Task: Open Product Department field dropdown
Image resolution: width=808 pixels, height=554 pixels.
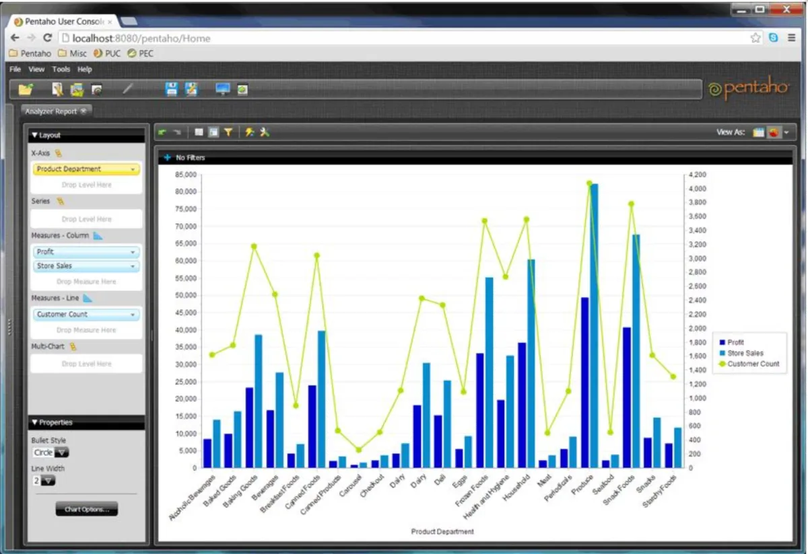Action: [133, 169]
